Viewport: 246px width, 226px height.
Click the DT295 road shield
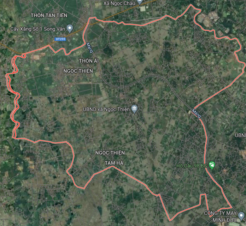pyautogui.click(x=60, y=39)
